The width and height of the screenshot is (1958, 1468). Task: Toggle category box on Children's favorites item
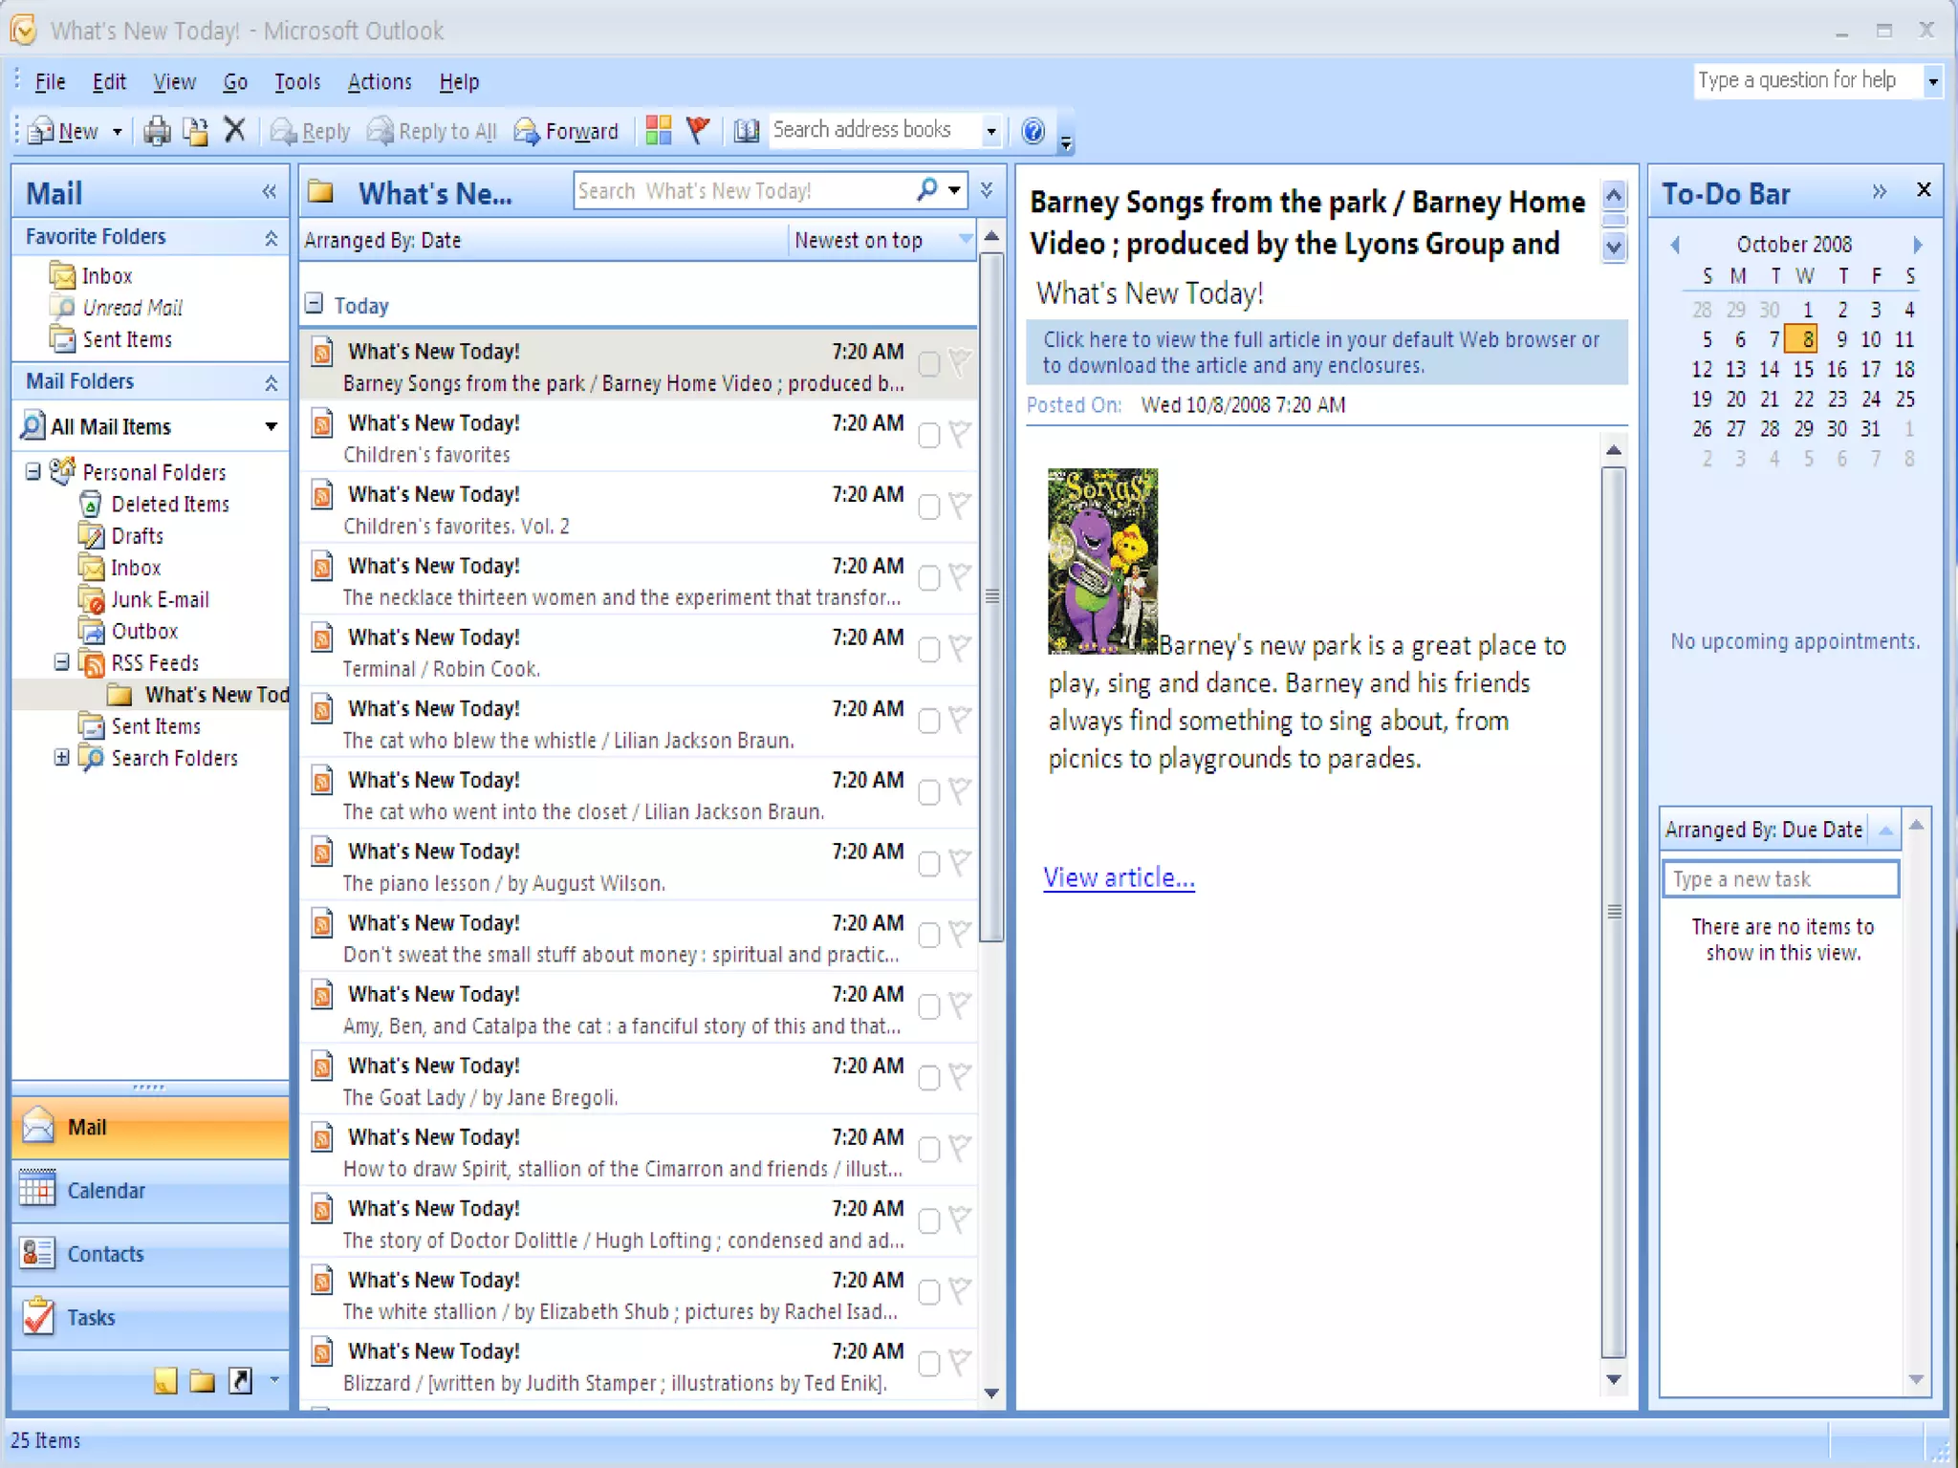(x=928, y=436)
